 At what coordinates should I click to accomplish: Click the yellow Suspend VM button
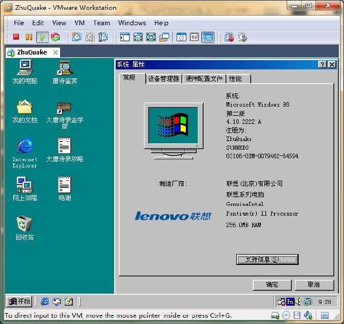pos(29,37)
